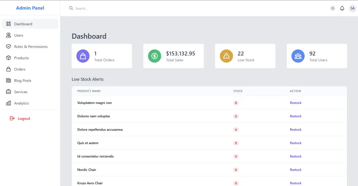Click the Admin Panel logo title
This screenshot has height=186, width=358.
pos(30,8)
